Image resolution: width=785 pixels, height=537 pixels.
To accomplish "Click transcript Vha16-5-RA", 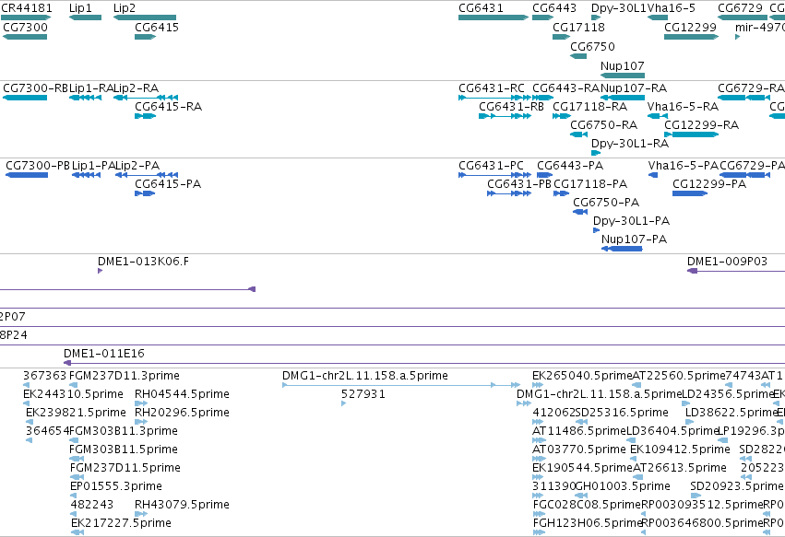I will point(683,107).
